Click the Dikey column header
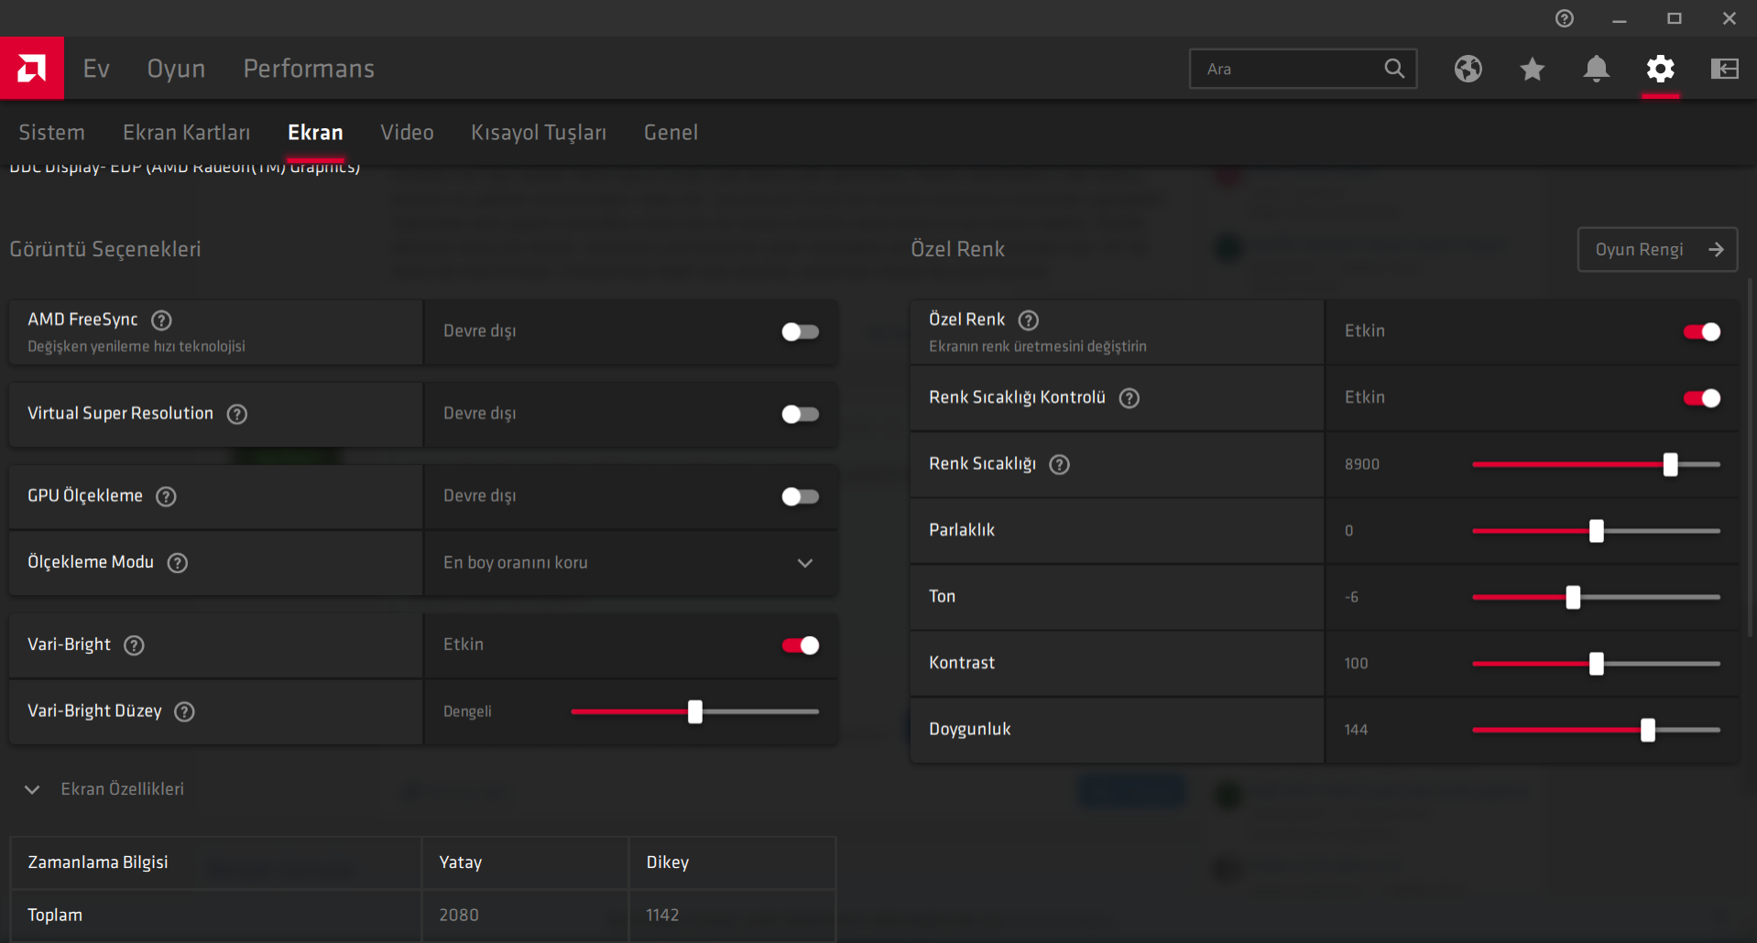The height and width of the screenshot is (943, 1757). 668,862
